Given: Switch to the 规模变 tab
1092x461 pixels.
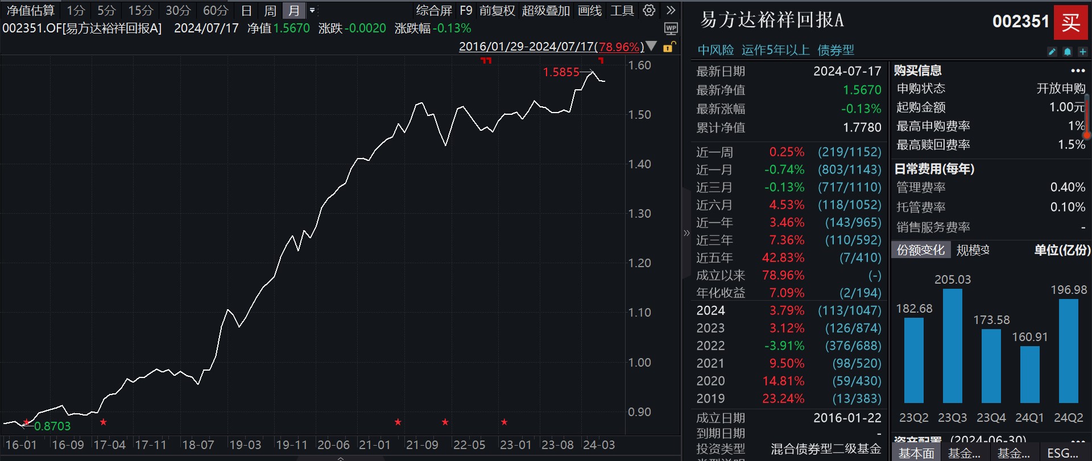Looking at the screenshot, I should [973, 250].
